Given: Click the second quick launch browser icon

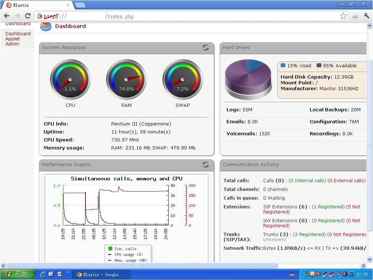Looking at the screenshot, I should pos(51,274).
